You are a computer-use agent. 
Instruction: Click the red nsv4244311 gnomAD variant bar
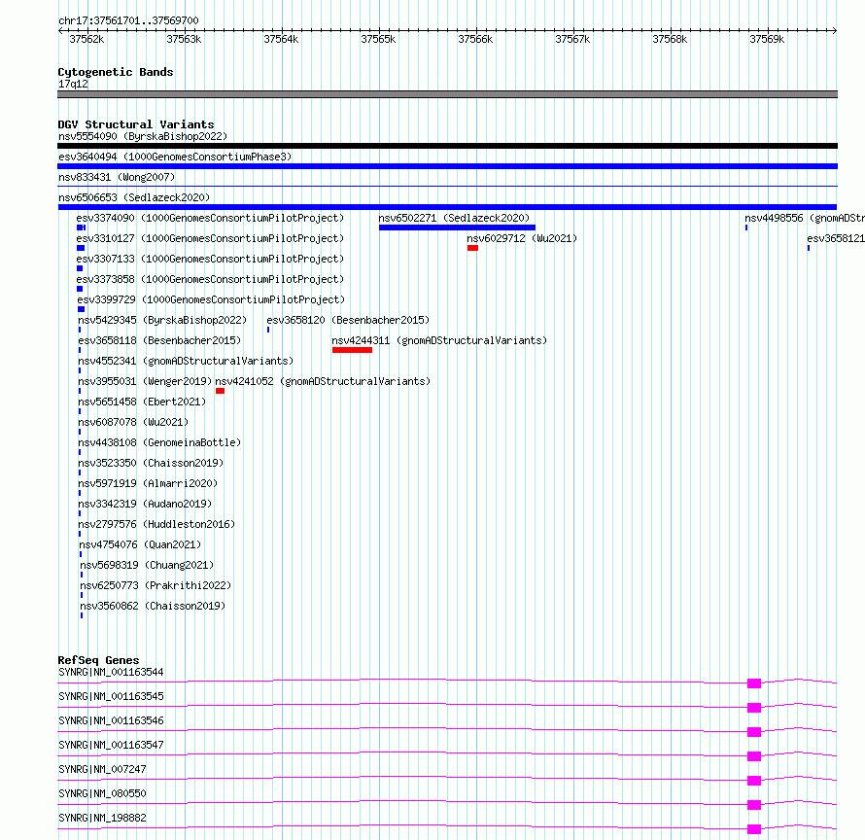point(352,350)
